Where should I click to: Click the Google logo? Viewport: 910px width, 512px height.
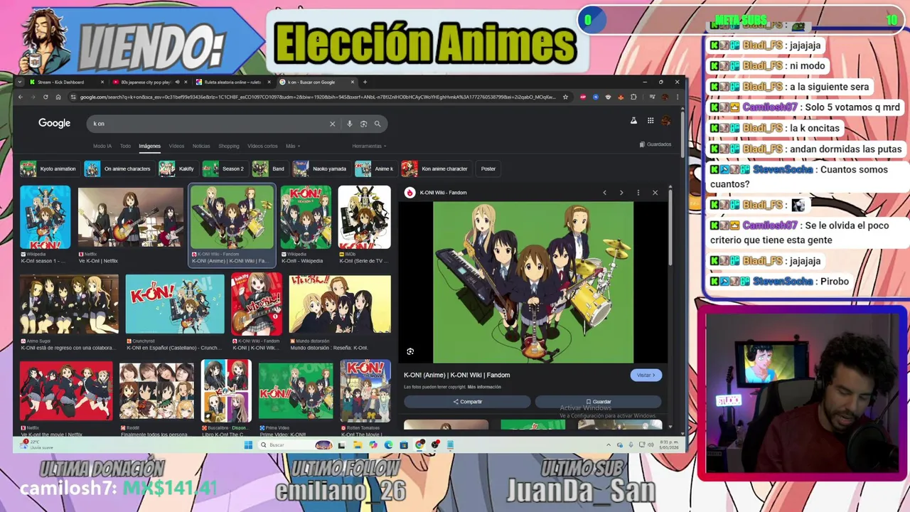[x=54, y=123]
